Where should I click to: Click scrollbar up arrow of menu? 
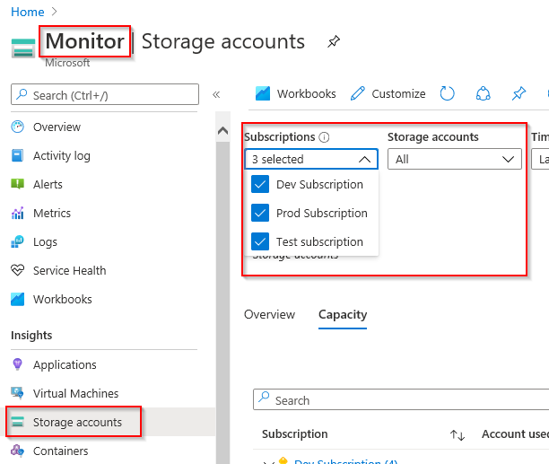tap(222, 131)
